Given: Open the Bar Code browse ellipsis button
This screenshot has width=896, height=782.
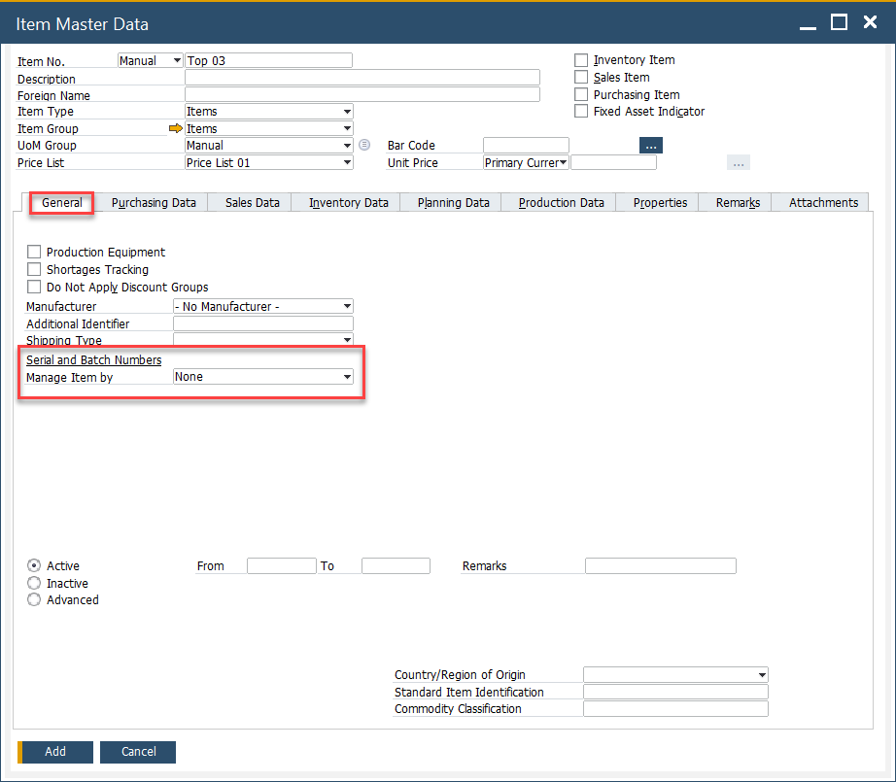Looking at the screenshot, I should [x=650, y=146].
